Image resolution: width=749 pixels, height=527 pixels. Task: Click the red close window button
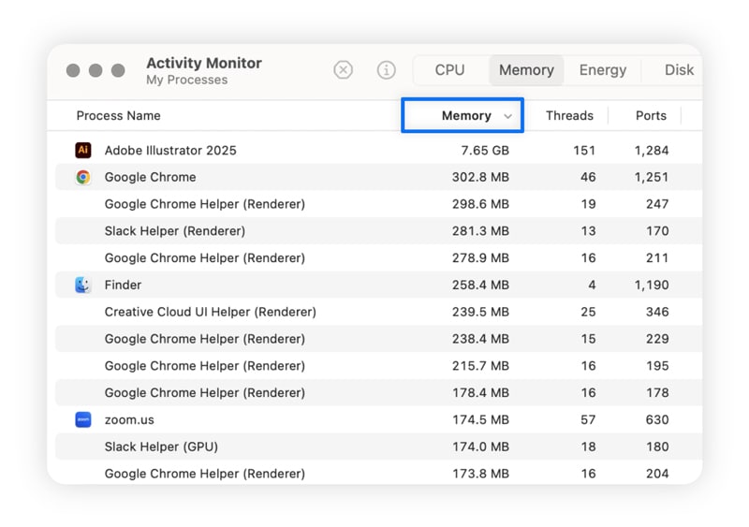coord(73,70)
